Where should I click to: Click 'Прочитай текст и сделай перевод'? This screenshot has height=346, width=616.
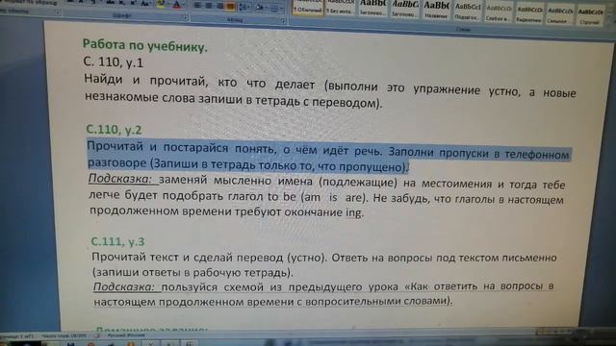(187, 257)
